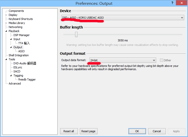Expand the Media Library tree node

7,23
